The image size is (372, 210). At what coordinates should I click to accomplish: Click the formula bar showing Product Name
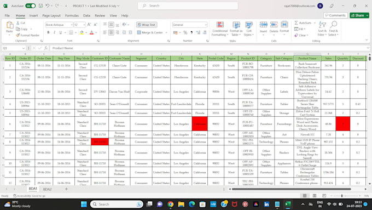click(x=209, y=48)
